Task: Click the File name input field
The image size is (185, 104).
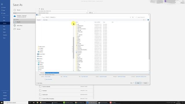Action: click(97, 73)
